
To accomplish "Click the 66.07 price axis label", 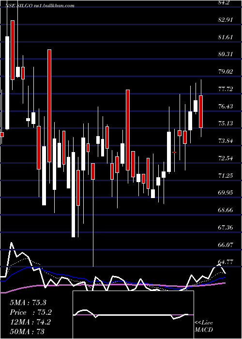I will (x=226, y=245).
